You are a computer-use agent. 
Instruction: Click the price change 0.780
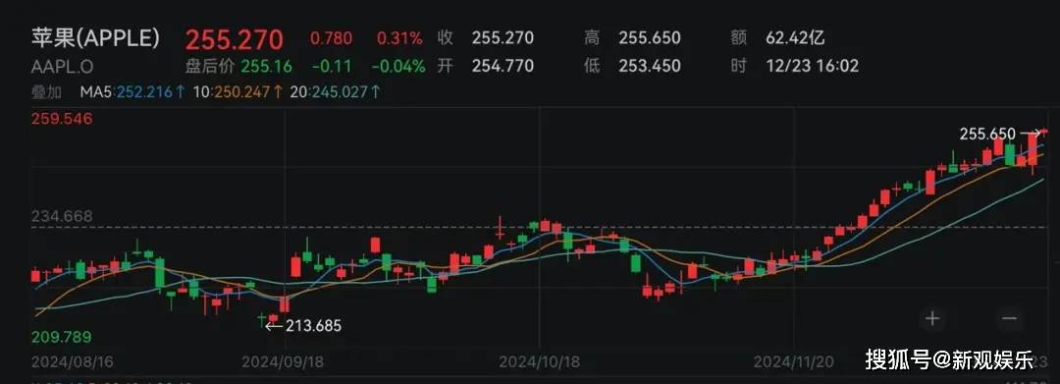point(332,38)
